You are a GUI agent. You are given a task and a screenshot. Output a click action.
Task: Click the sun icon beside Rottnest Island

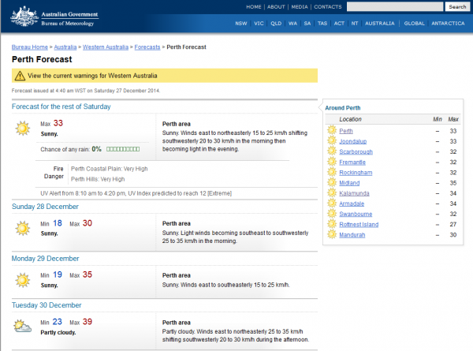tap(332, 224)
